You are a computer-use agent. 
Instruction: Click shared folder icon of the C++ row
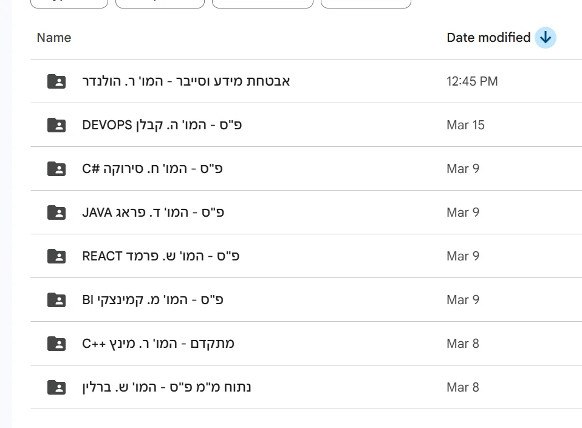[56, 344]
